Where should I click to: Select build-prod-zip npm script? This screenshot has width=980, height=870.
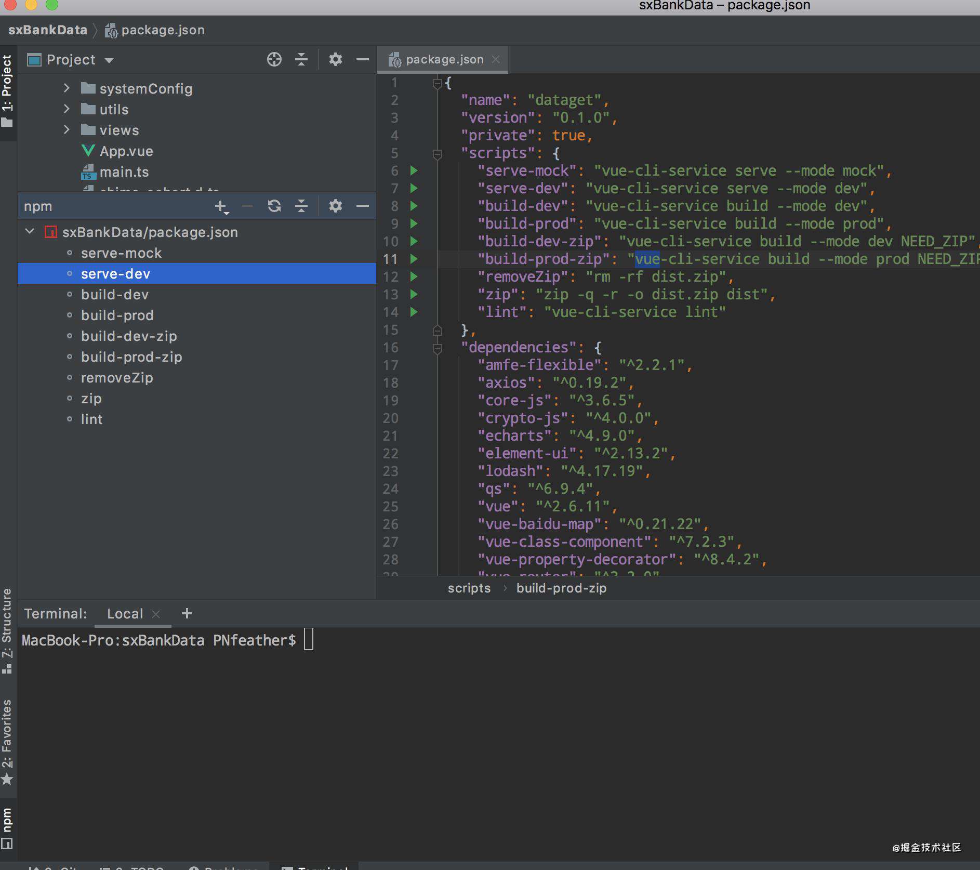(131, 357)
